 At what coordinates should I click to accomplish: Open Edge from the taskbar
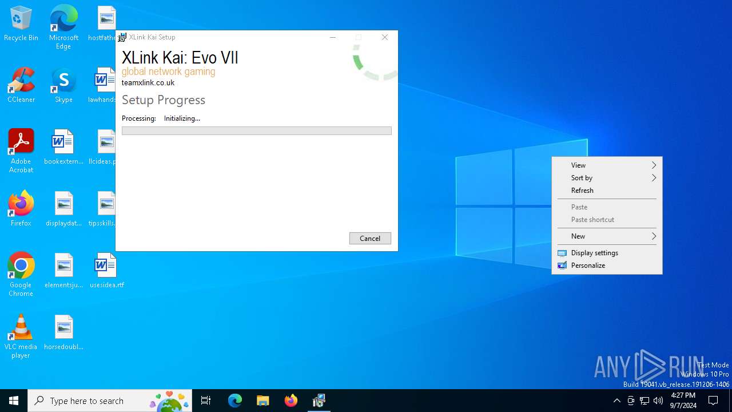235,401
